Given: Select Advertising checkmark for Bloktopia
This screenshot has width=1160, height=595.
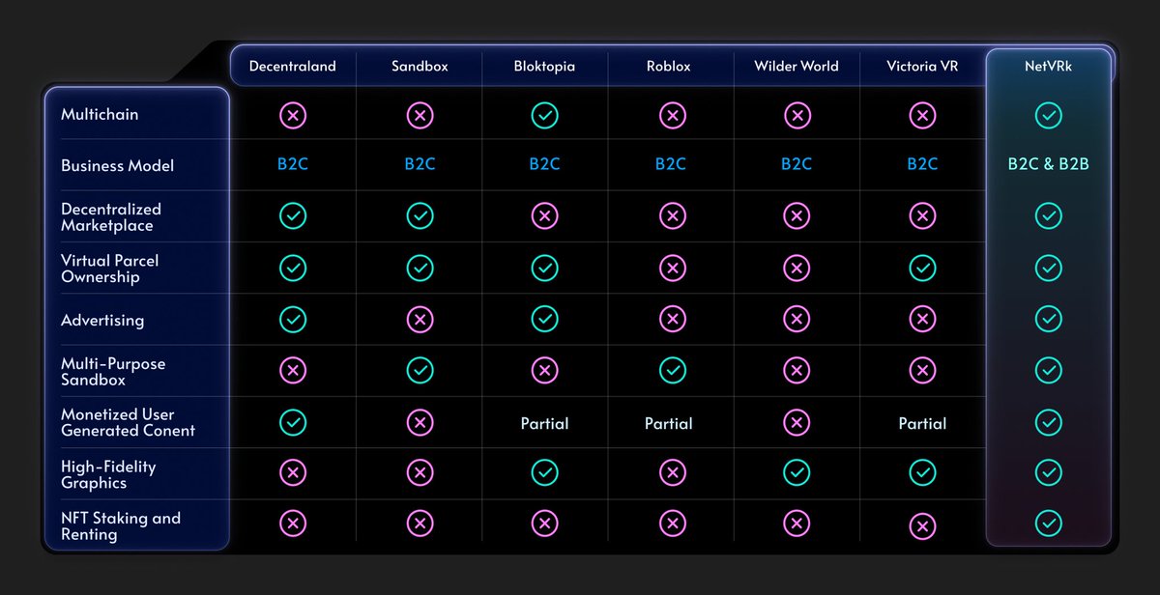Looking at the screenshot, I should pyautogui.click(x=544, y=319).
